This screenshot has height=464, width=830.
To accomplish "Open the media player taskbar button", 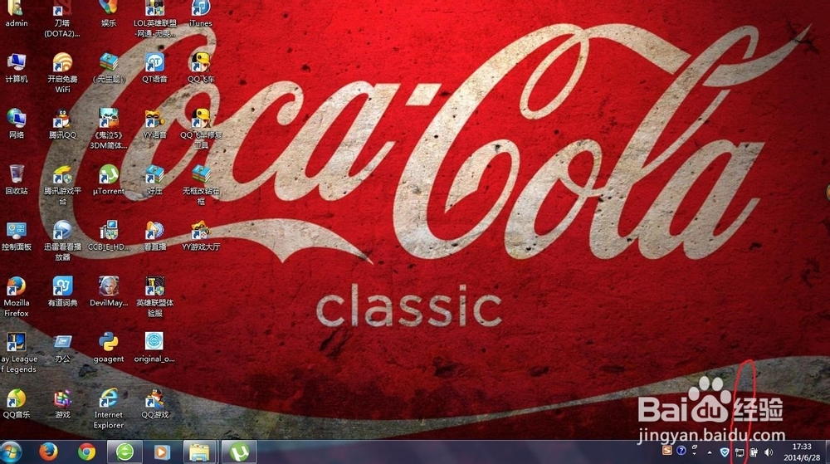I will 162,452.
